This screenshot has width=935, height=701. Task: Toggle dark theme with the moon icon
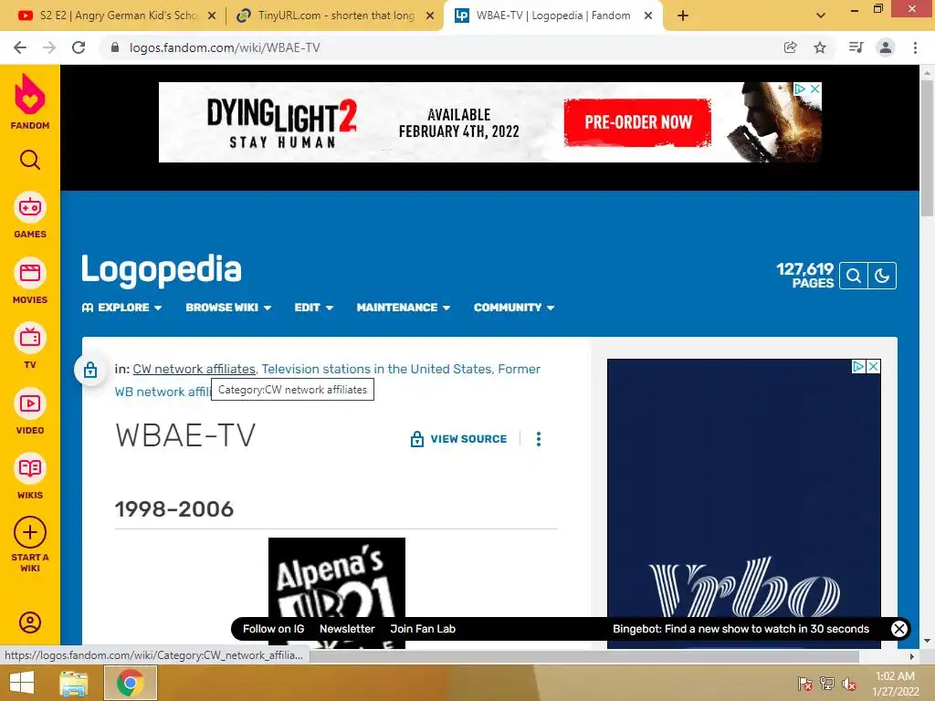point(882,276)
